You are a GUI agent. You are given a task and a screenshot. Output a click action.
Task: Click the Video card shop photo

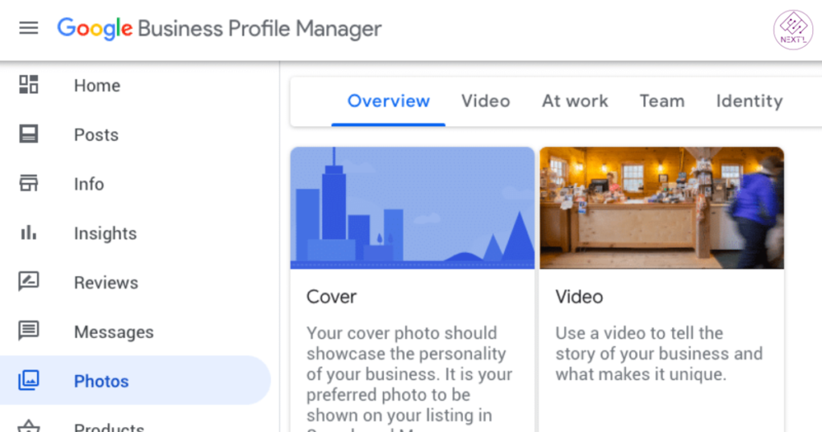pyautogui.click(x=662, y=208)
